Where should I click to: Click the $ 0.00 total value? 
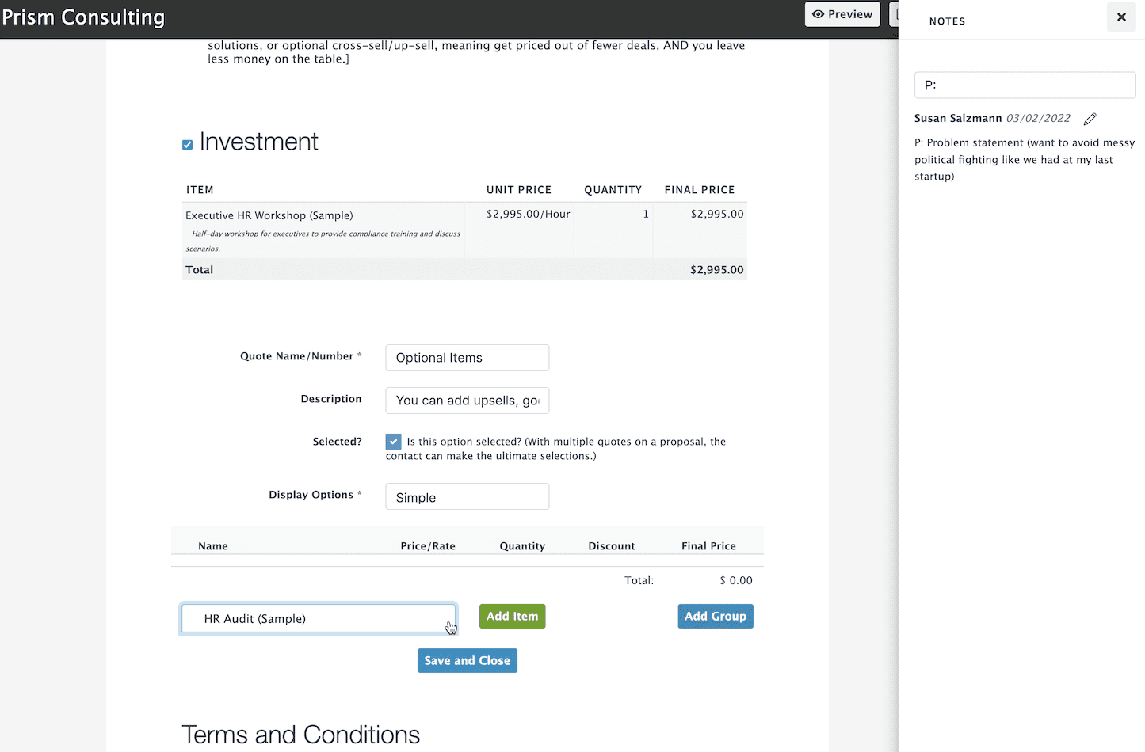(x=736, y=581)
